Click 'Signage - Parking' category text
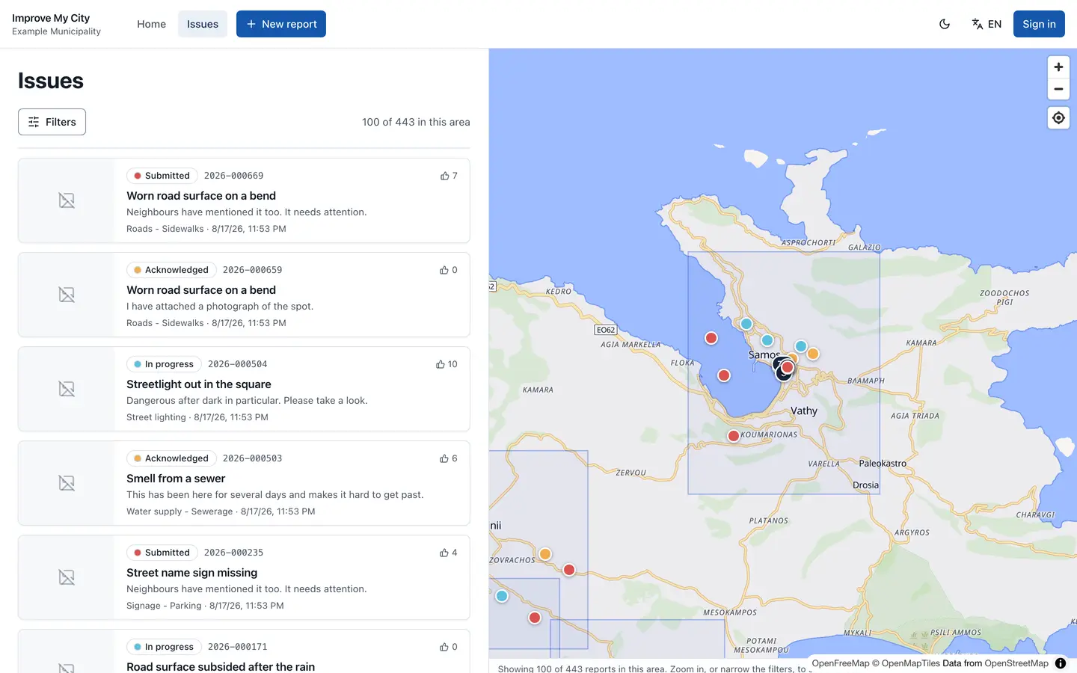Screen dimensions: 1077x673 164,606
